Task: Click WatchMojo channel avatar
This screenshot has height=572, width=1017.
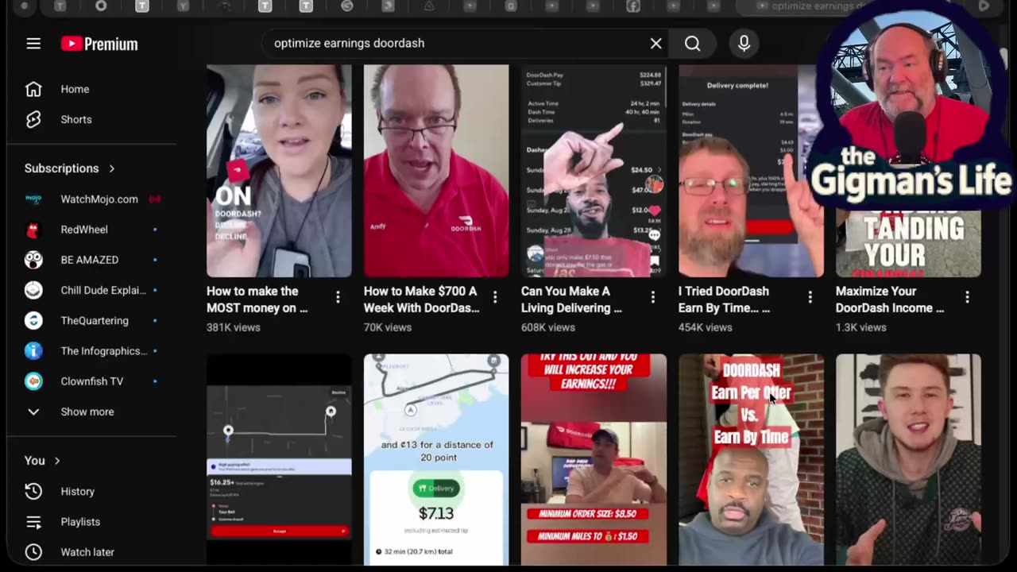Action: click(33, 199)
